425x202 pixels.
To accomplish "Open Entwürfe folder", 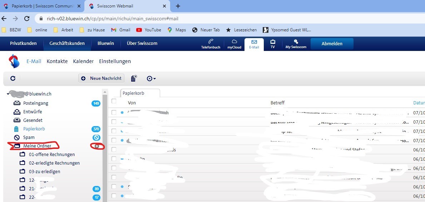I will [x=32, y=112].
